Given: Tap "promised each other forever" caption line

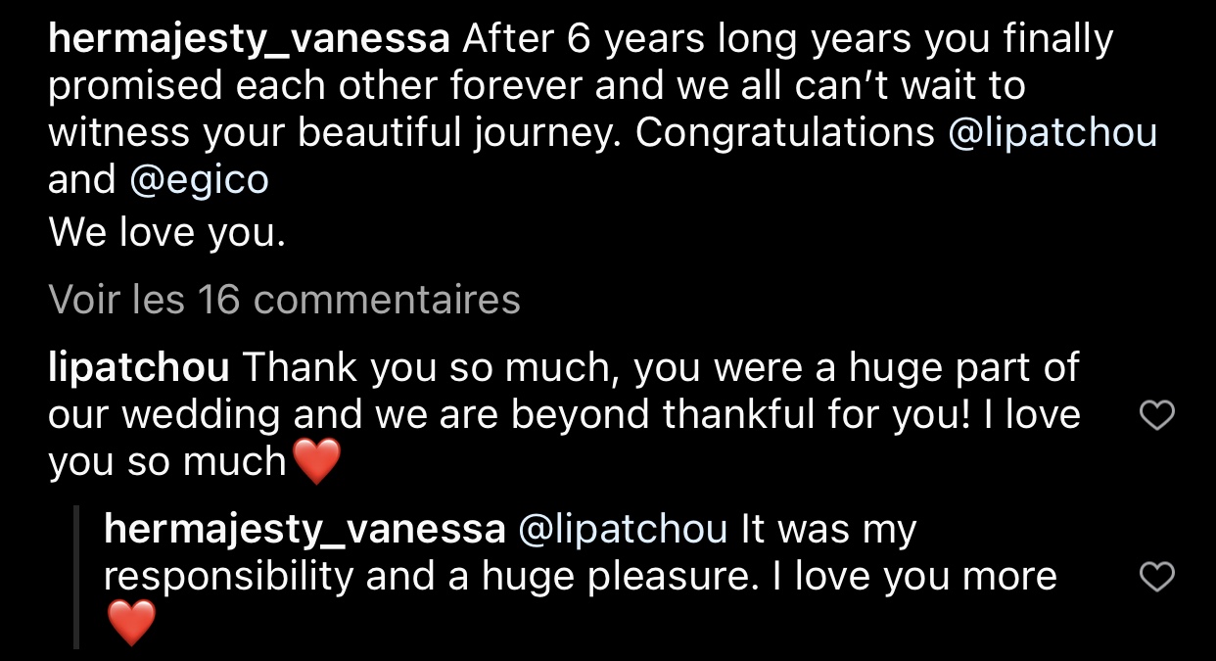Looking at the screenshot, I should [316, 86].
